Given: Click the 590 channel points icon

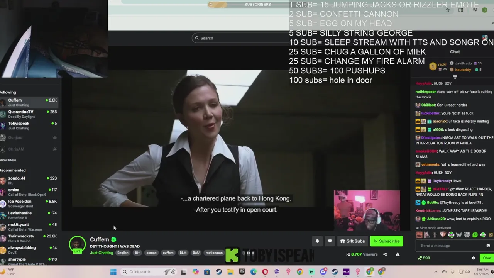Looking at the screenshot, I should coord(420,258).
